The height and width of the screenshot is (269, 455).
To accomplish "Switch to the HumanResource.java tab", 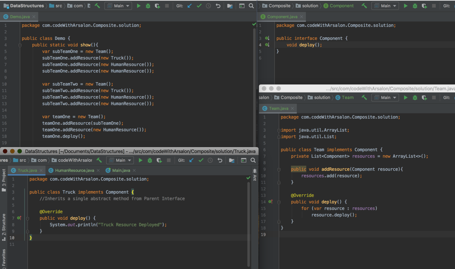I will [74, 170].
